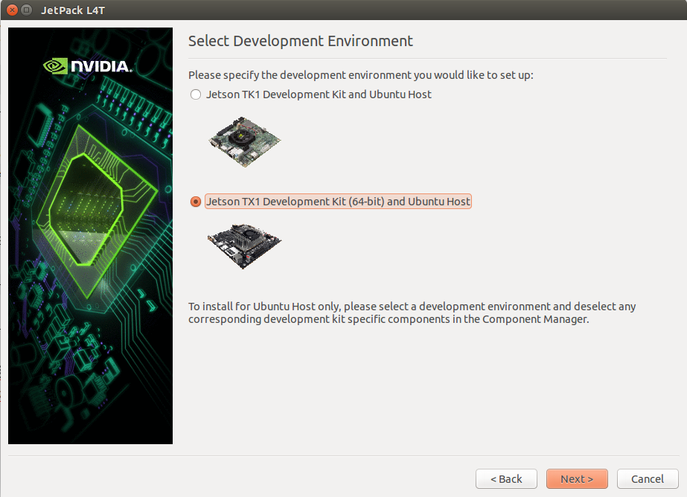
Task: Click the Jetson TX1 64-bit label text
Action: (x=338, y=202)
